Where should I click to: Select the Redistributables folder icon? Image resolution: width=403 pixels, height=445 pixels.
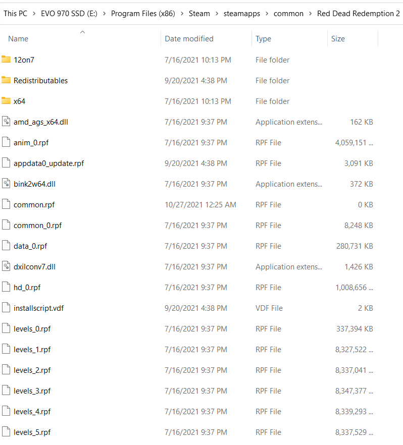pyautogui.click(x=6, y=80)
